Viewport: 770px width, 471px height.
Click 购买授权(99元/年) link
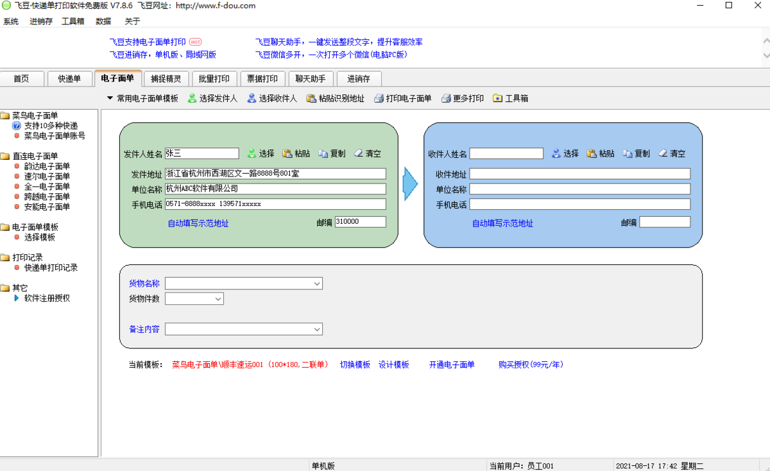531,364
